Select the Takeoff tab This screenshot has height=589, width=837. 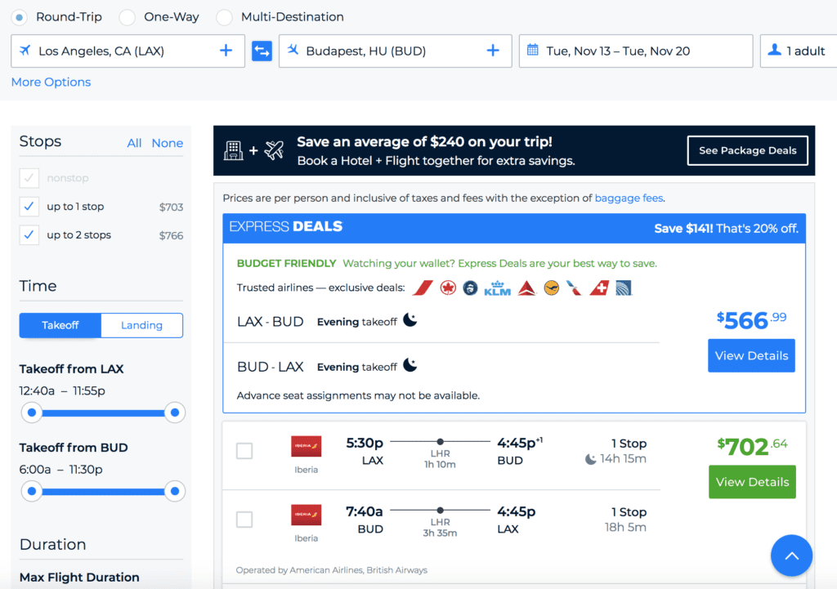point(60,325)
